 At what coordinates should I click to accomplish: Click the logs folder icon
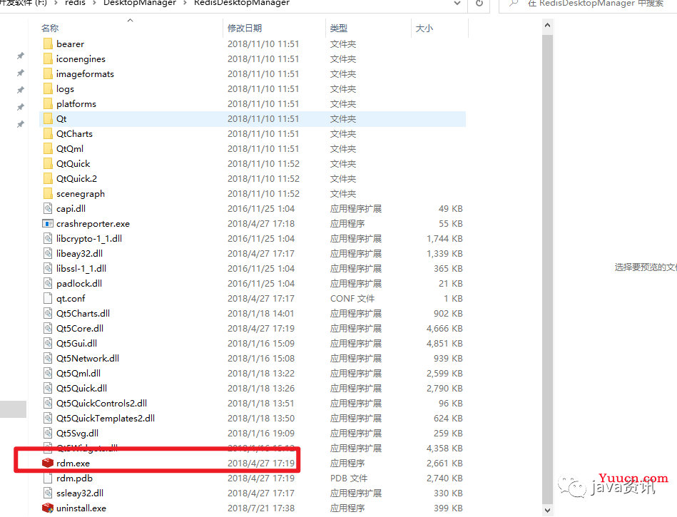[x=48, y=88]
